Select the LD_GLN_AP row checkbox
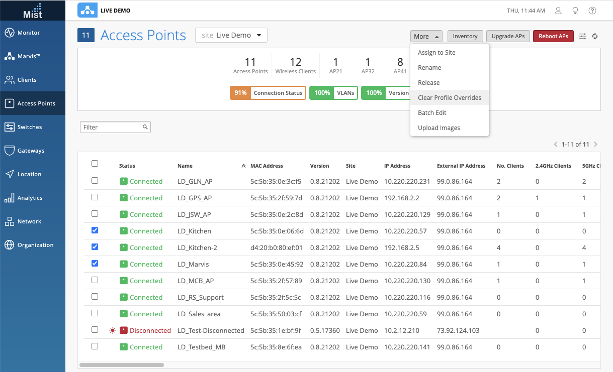This screenshot has height=372, width=613. (95, 181)
